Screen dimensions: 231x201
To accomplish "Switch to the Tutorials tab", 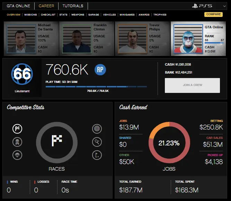I will [x=73, y=6].
